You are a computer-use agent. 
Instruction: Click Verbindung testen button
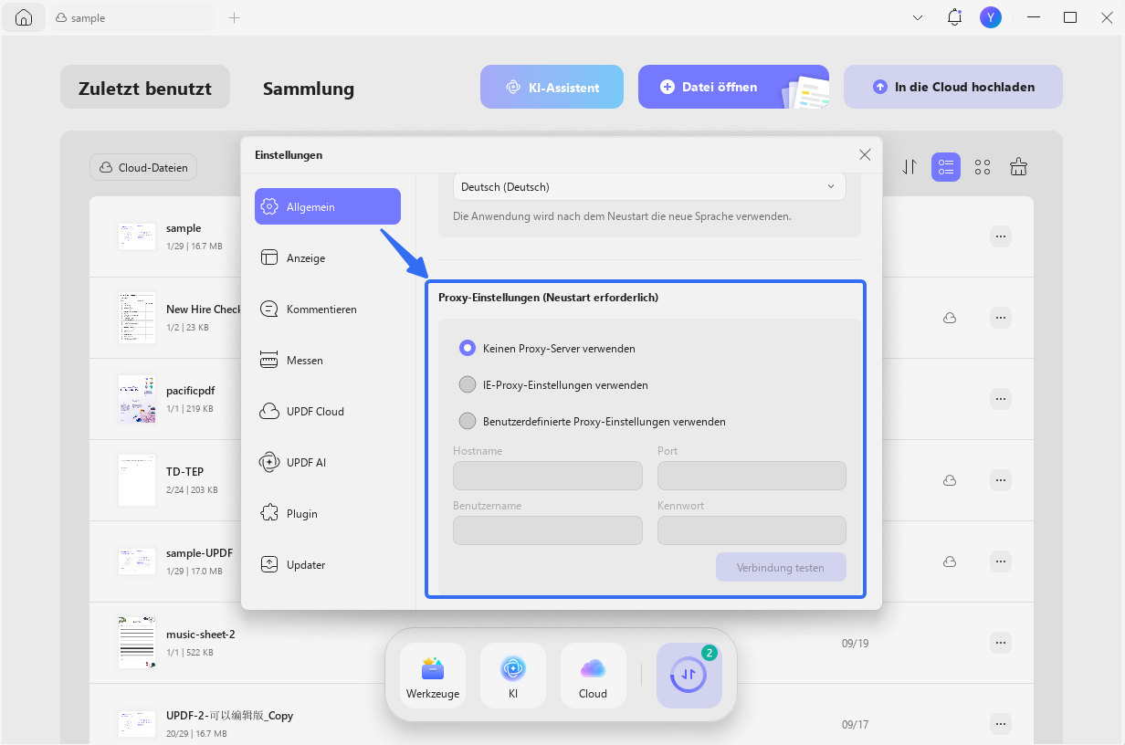click(781, 567)
